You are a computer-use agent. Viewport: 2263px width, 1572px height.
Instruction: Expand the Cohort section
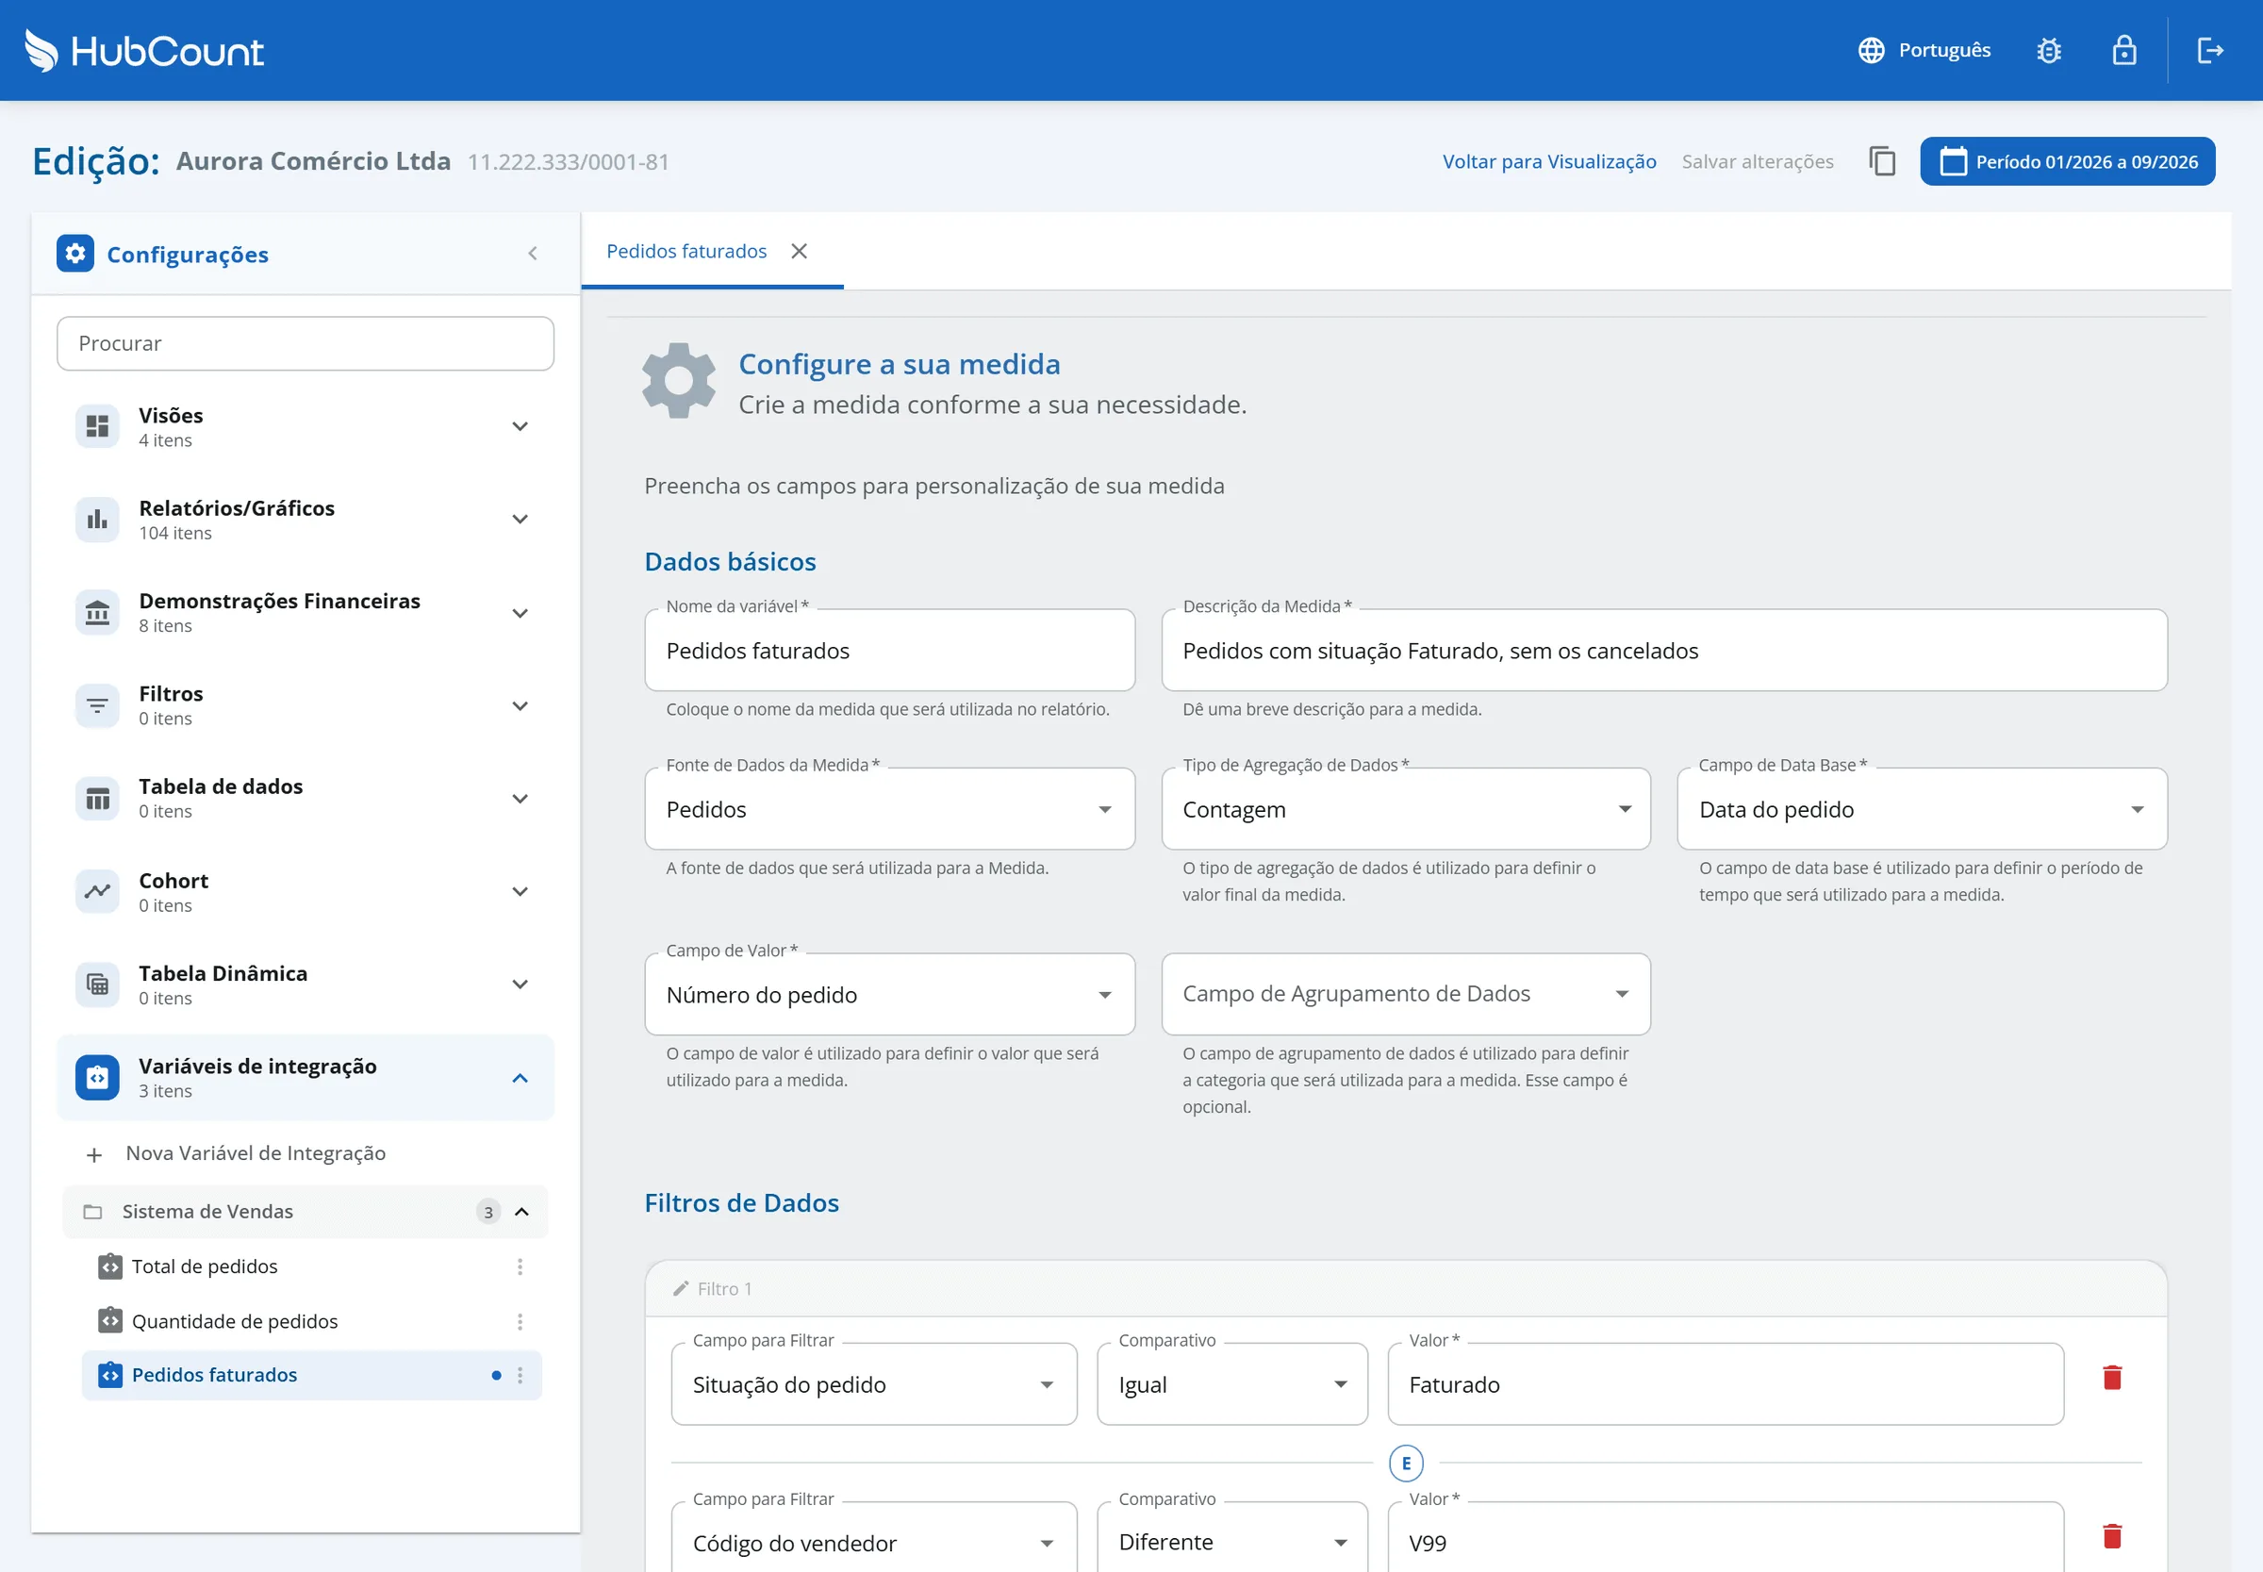[x=520, y=891]
